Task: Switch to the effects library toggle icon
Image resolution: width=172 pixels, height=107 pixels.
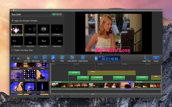Action: click(x=19, y=58)
